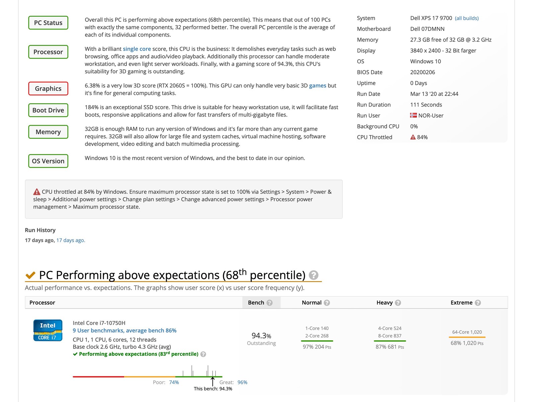This screenshot has width=533, height=402.
Task: Click CPU Throttled warning triangle icon
Action: point(413,137)
